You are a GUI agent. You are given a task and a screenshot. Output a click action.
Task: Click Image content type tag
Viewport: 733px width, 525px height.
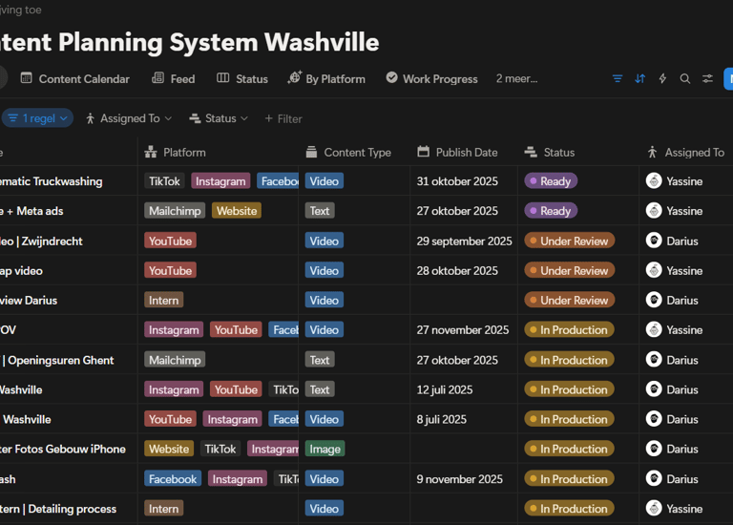(325, 449)
